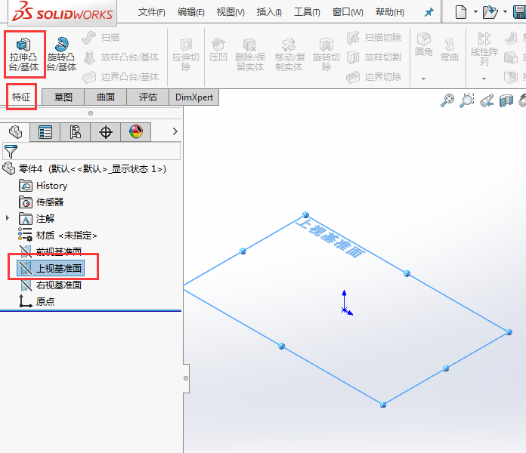Open the dropdown arrow below 圆角 fillet
The height and width of the screenshot is (453, 526).
pyautogui.click(x=423, y=79)
